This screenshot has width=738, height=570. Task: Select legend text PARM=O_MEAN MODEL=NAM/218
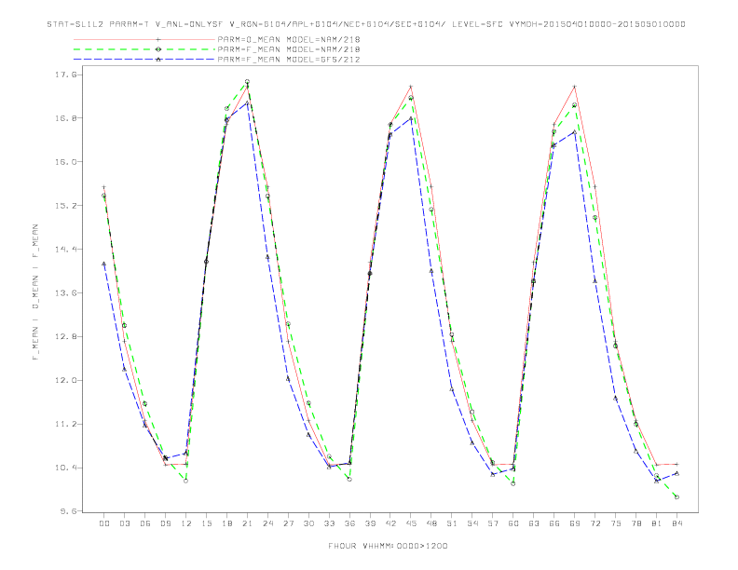pos(289,39)
